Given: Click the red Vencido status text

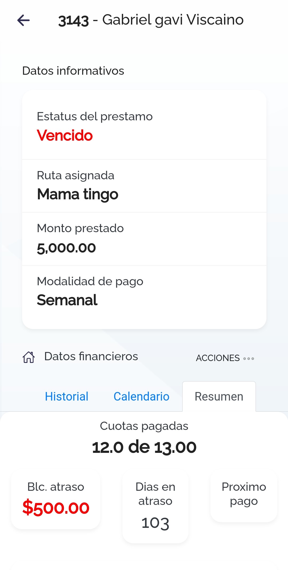Looking at the screenshot, I should tap(65, 135).
